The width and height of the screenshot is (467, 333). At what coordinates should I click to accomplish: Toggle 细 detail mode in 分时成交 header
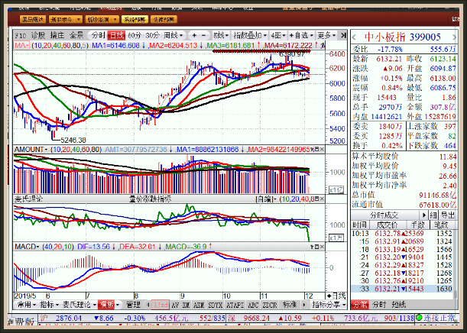(433, 215)
